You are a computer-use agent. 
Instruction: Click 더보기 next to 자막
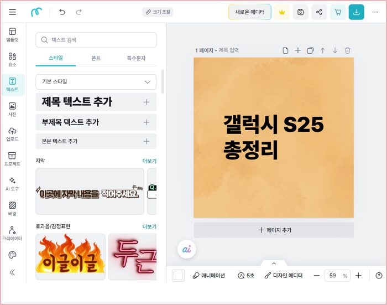(149, 161)
